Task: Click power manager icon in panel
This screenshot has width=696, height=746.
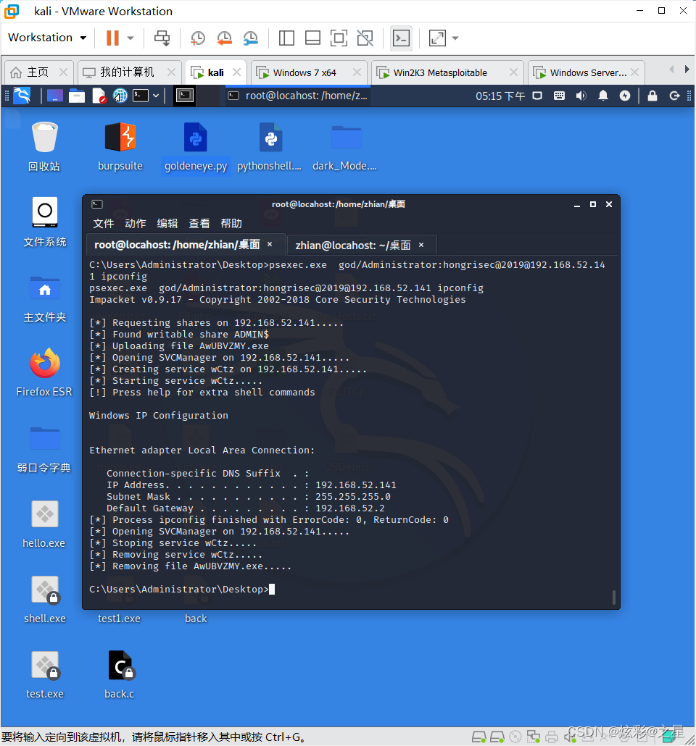Action: tap(625, 96)
